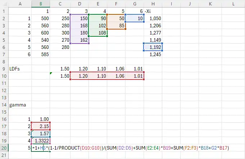The image size is (245, 159).
Task: Select the cell containing 1,192
Action: 153,47
